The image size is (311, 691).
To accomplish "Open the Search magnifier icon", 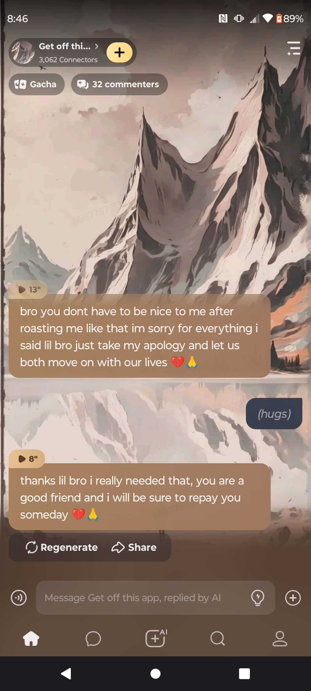I will pos(218,639).
